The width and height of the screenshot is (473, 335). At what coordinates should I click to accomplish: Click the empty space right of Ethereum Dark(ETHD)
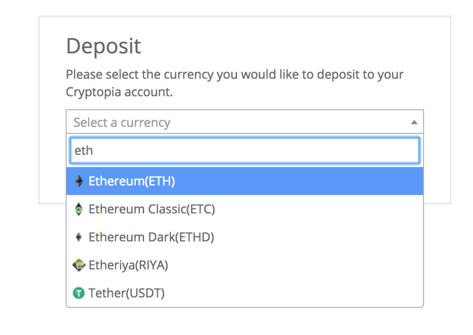(319, 237)
